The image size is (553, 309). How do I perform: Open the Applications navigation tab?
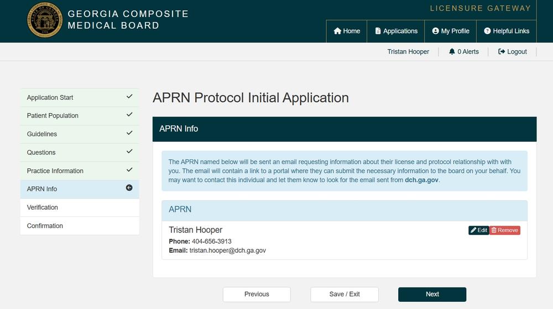click(x=396, y=31)
